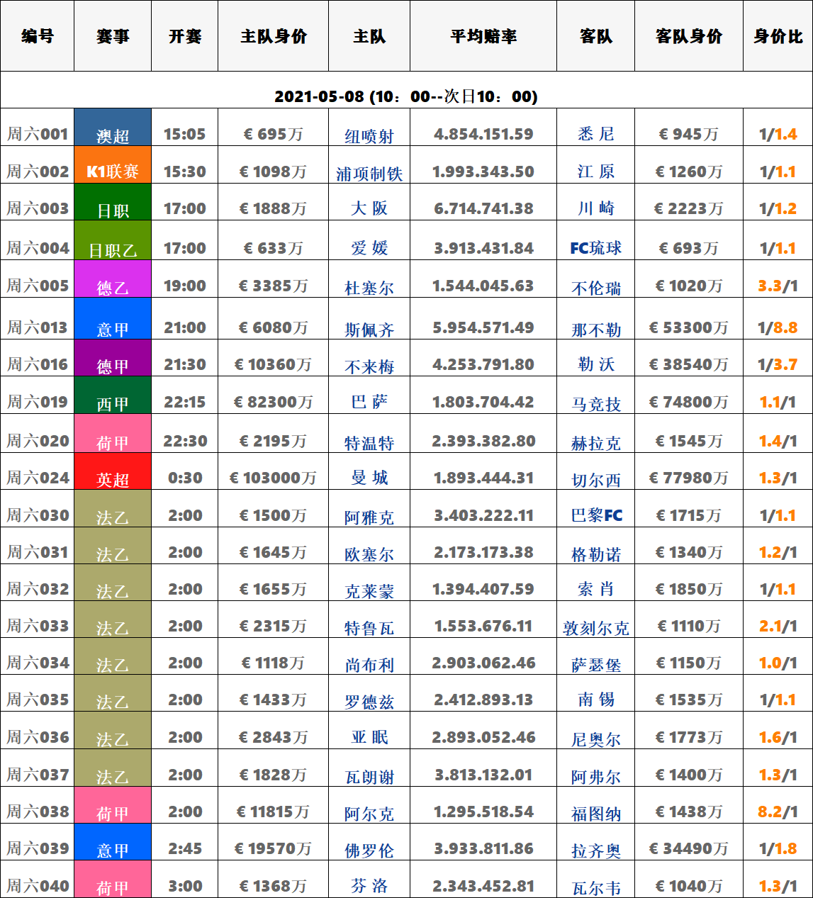Screen dimensions: 813x898
Task: Select the 赛事 column header
Action: pos(113,36)
